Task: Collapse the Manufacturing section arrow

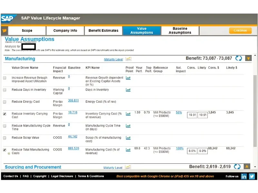Action: (x=248, y=58)
